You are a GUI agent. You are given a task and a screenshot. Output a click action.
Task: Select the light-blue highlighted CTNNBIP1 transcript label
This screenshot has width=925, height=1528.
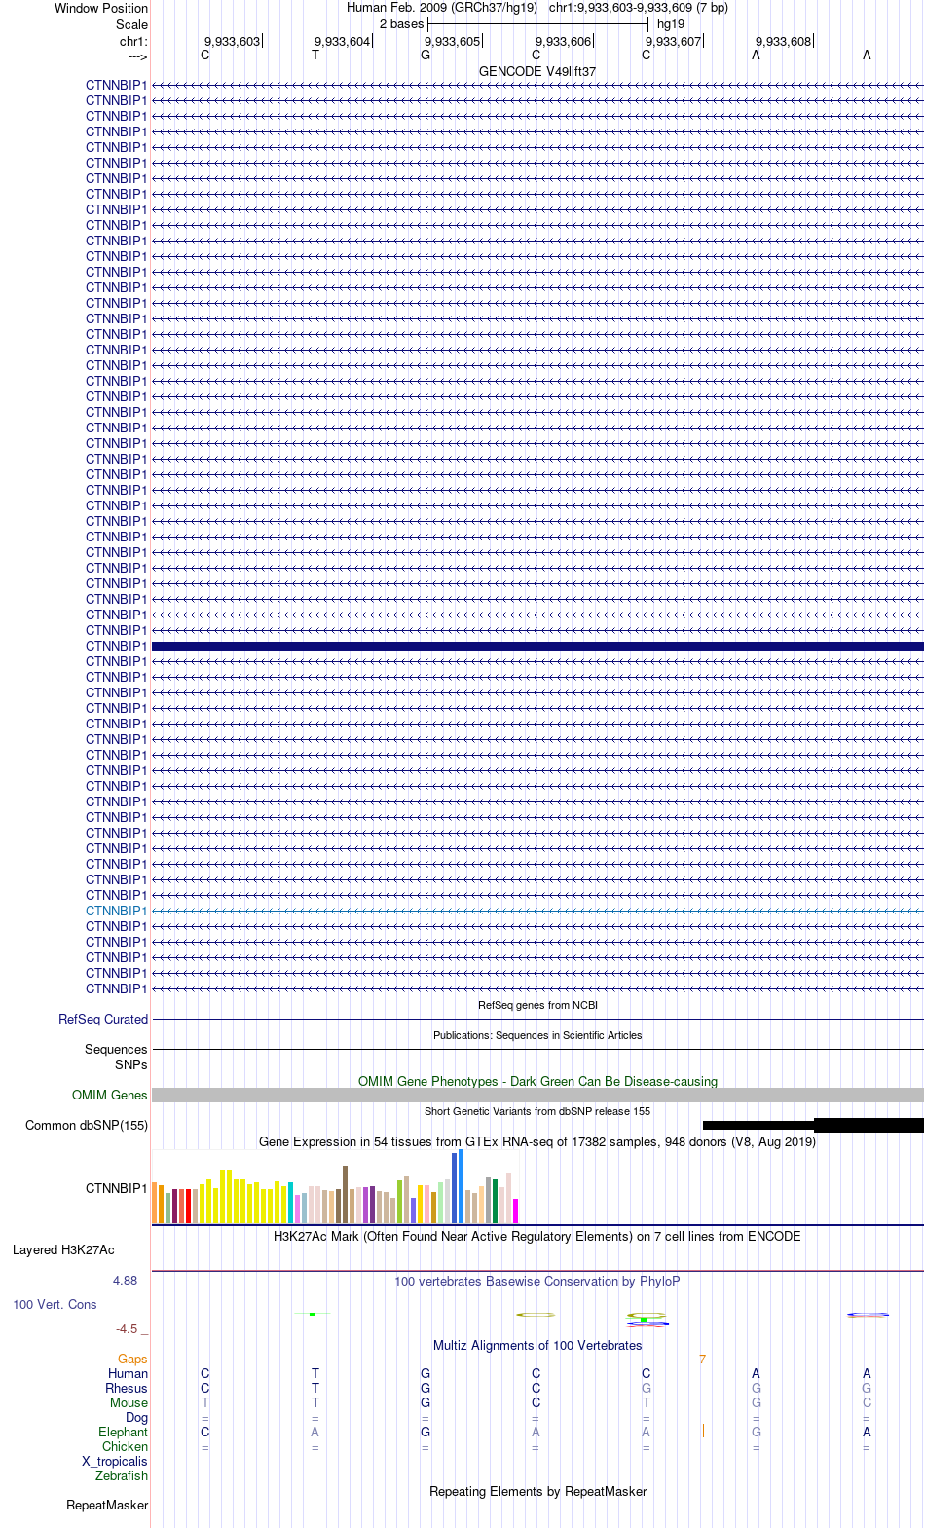point(117,911)
